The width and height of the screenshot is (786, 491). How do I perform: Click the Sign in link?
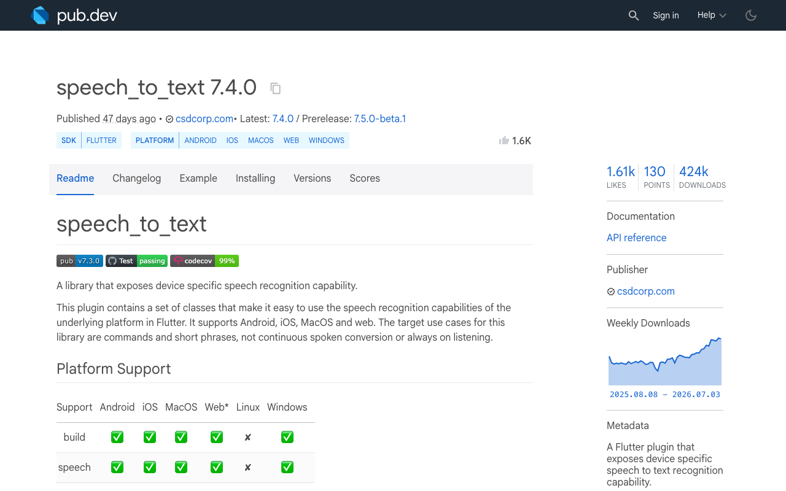click(666, 15)
